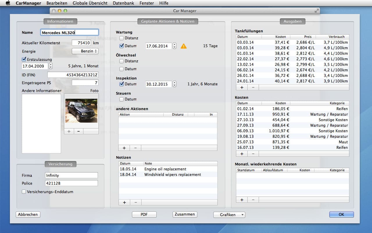This screenshot has height=233, width=372.
Task: Open the Datenbank menu
Action: (124, 3)
